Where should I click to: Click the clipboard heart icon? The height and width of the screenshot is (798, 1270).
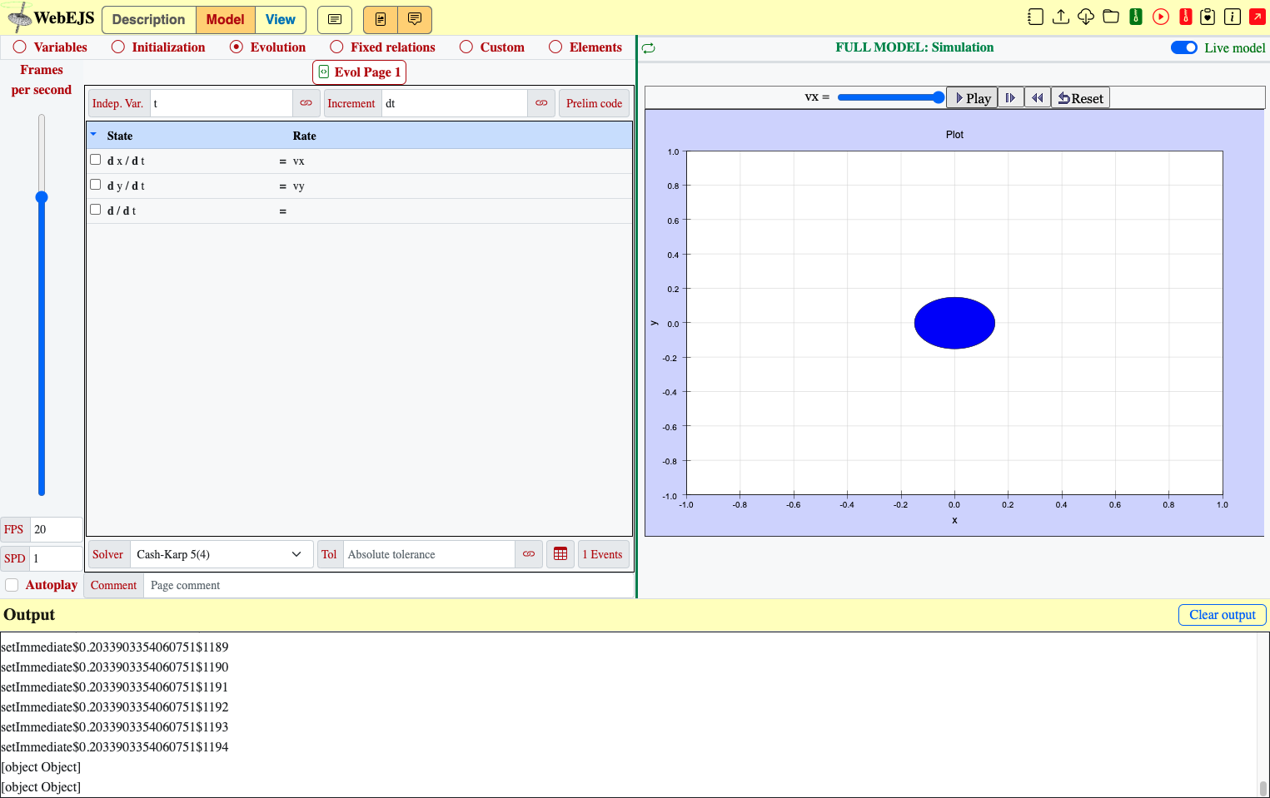(1208, 17)
